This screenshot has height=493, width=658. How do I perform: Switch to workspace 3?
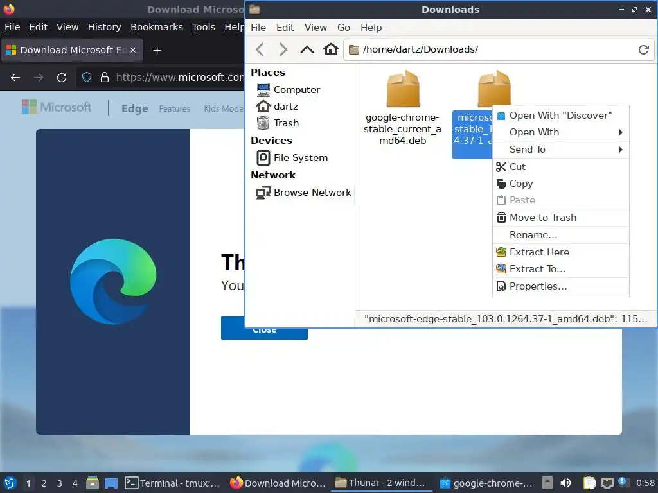[x=59, y=483]
